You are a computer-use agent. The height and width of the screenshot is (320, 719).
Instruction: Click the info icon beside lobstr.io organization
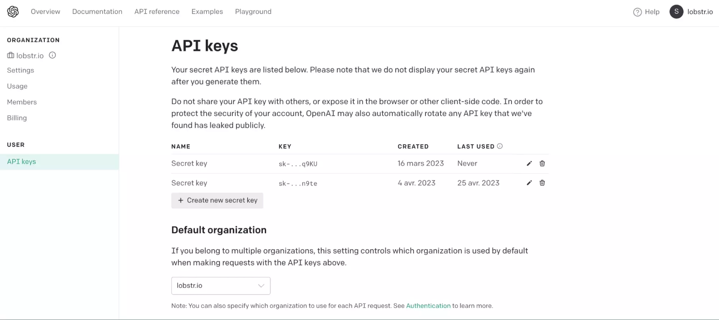[53, 55]
